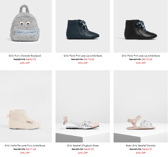The width and height of the screenshot is (168, 157).
Task: Click the 60% OFF label under the backpack
Action: point(25,63)
